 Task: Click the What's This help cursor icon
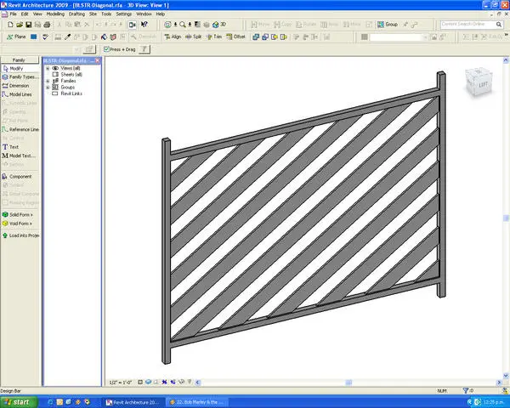pos(144,25)
